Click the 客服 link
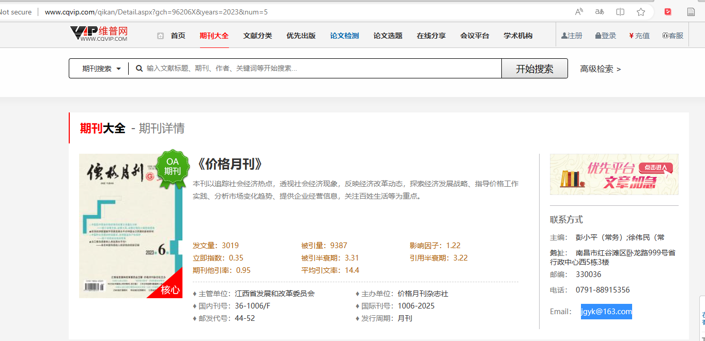Image resolution: width=705 pixels, height=341 pixels. tap(673, 36)
